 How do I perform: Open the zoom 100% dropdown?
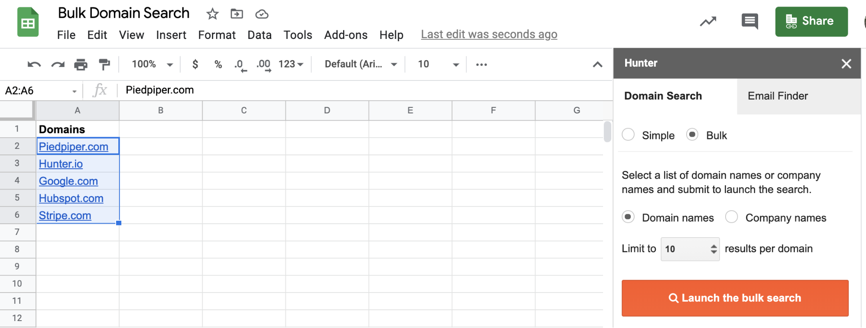[x=152, y=64]
